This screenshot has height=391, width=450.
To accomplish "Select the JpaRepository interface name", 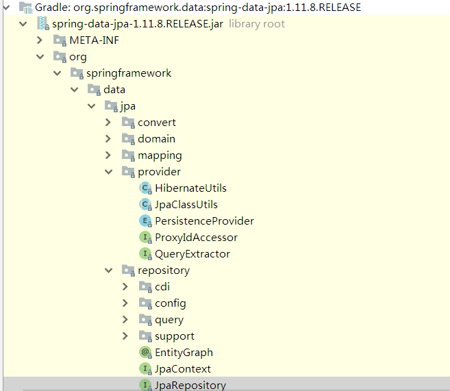I will (x=190, y=385).
